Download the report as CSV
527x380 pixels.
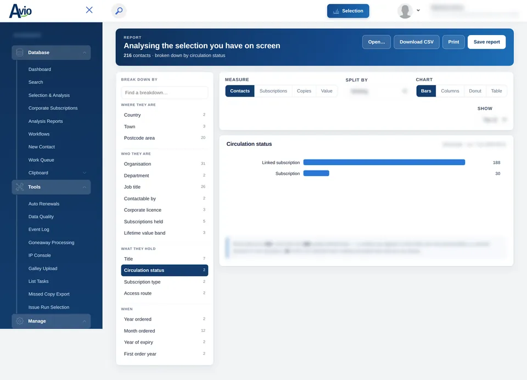[x=417, y=42]
